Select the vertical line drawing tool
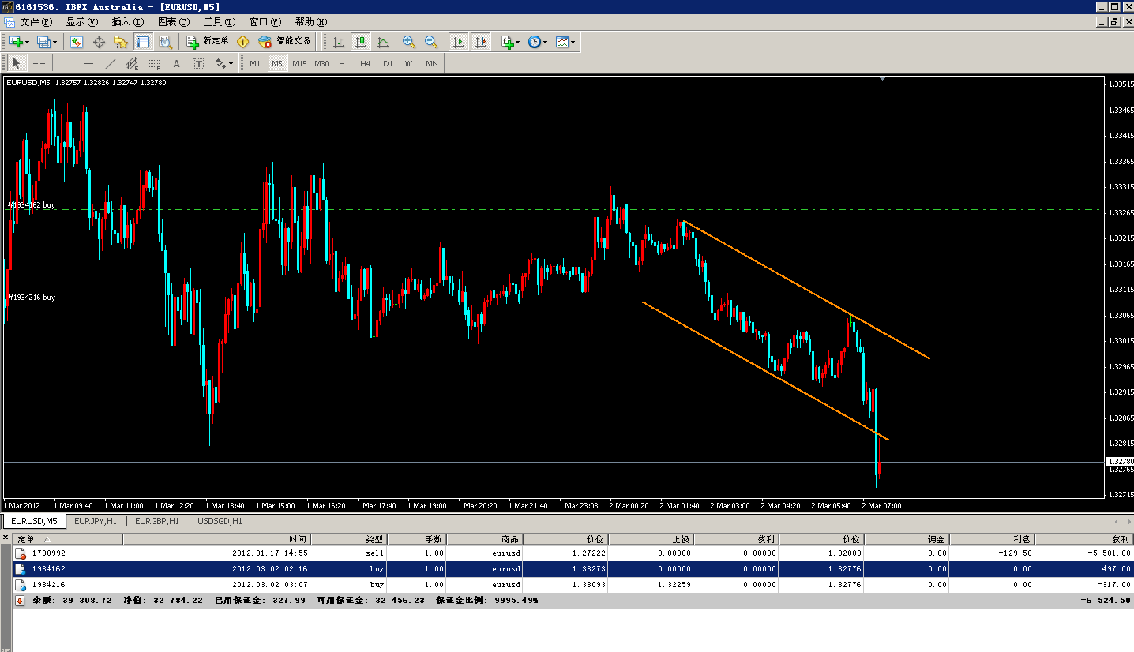The height and width of the screenshot is (652, 1134). coord(66,63)
